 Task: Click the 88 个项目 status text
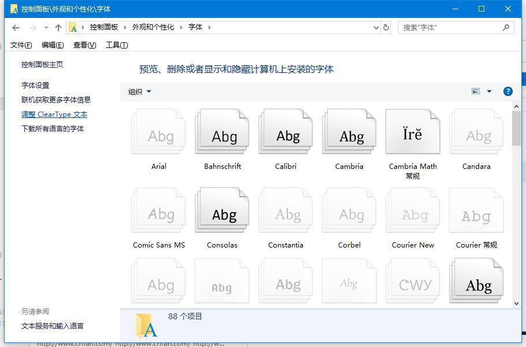[185, 316]
